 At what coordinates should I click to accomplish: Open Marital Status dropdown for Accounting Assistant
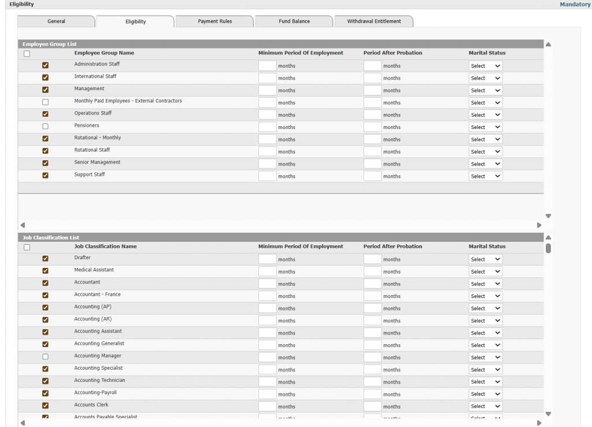click(486, 333)
